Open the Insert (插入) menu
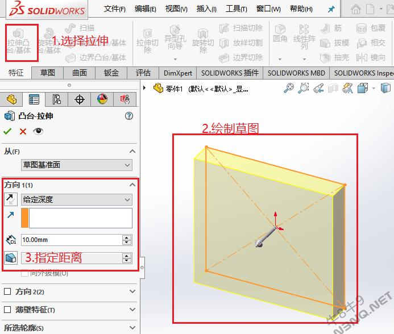This screenshot has height=334, width=394. (206, 9)
